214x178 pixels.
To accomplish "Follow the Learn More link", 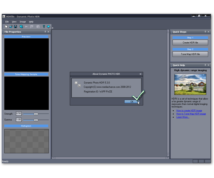I will pyautogui.click(x=183, y=117).
